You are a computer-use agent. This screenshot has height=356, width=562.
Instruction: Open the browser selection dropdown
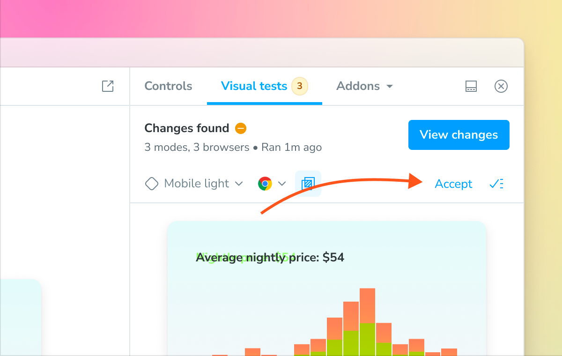(x=282, y=184)
